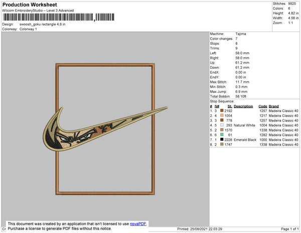Click the St. column header

[230, 106]
